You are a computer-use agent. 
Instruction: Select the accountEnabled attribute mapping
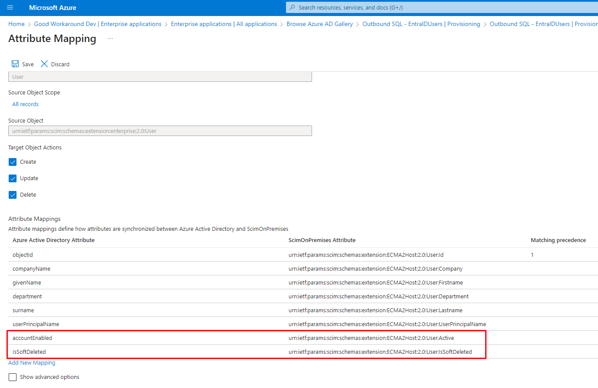[32, 338]
